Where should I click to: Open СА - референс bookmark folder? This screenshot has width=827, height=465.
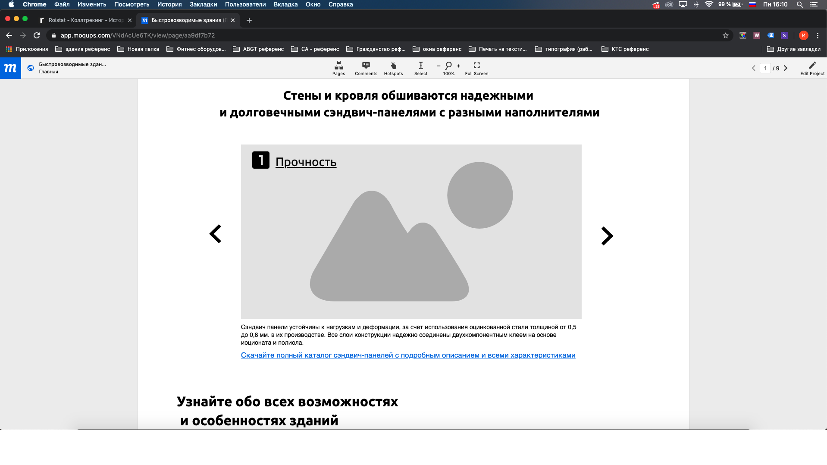[315, 49]
